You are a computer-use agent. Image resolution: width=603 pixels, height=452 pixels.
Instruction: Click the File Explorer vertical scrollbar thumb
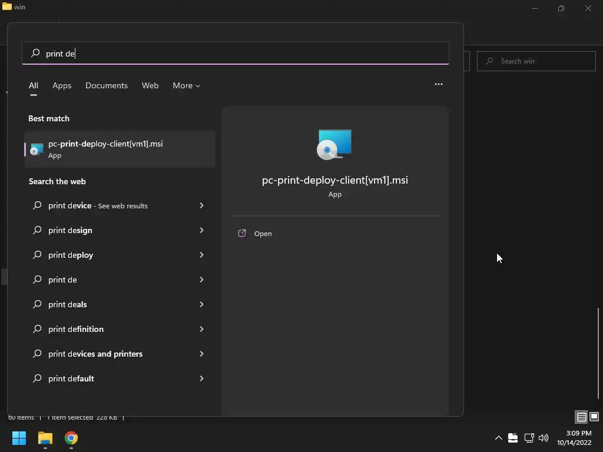pyautogui.click(x=598, y=353)
